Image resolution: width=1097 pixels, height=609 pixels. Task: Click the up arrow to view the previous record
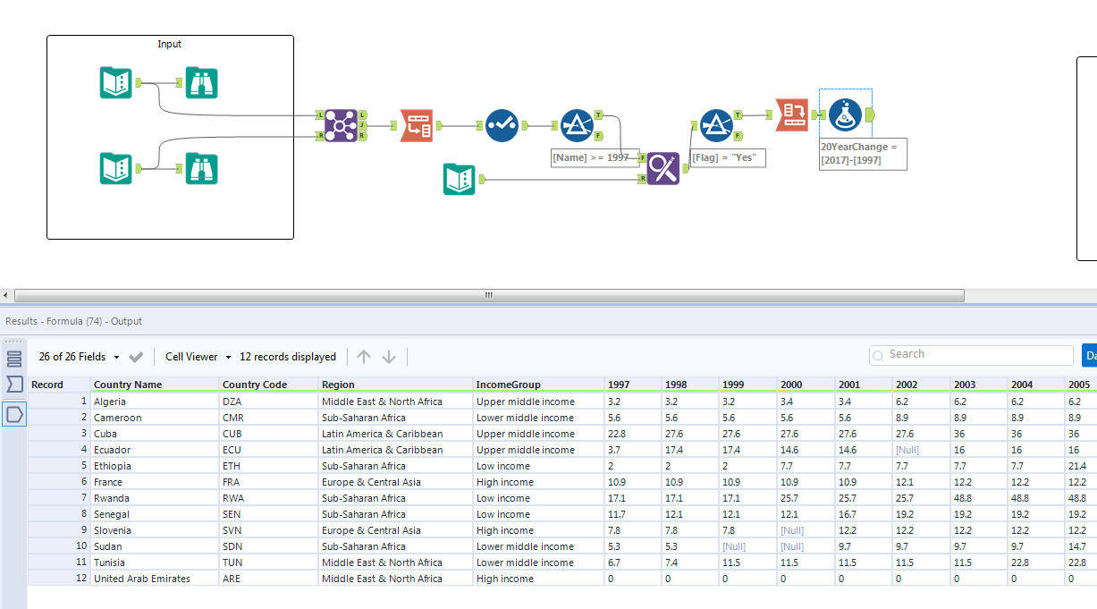(363, 356)
